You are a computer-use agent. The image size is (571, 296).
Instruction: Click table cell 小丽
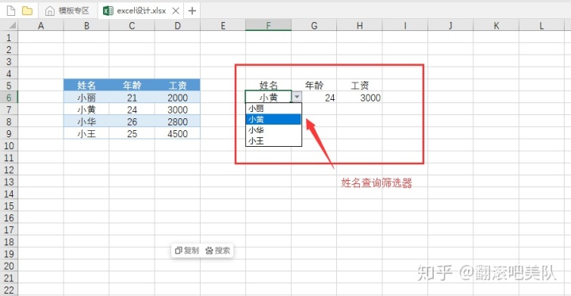pos(86,98)
